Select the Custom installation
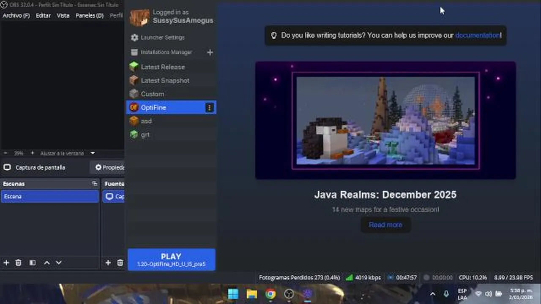This screenshot has width=541, height=304. pos(171,94)
